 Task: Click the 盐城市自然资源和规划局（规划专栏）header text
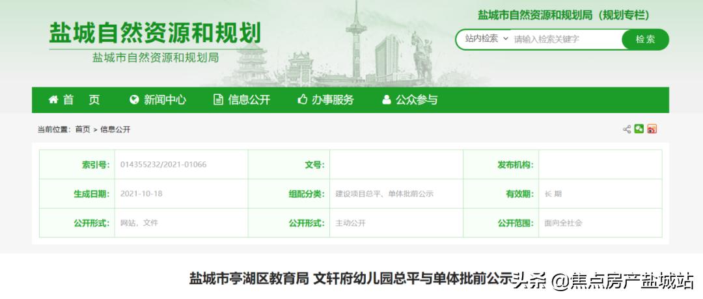(x=563, y=15)
